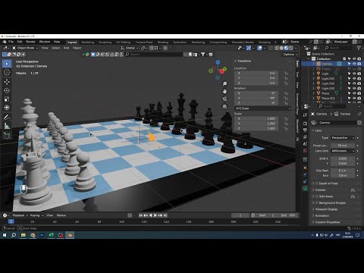Screen dimensions: 364x273
Task: Open the lens Type Perspective dropdown
Action: 343,138
